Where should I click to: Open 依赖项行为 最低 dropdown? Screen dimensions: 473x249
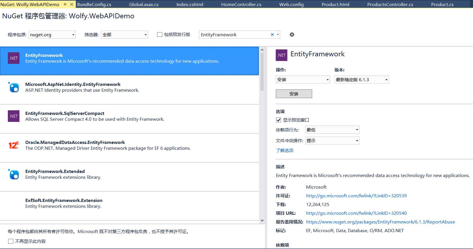(x=332, y=130)
